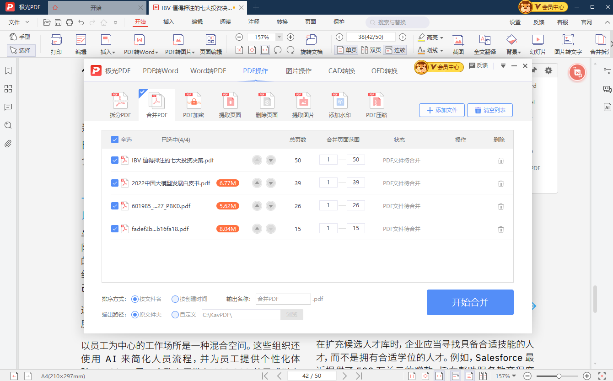613x381 pixels.
Task: Select 按创建时间 sort option
Action: click(175, 299)
